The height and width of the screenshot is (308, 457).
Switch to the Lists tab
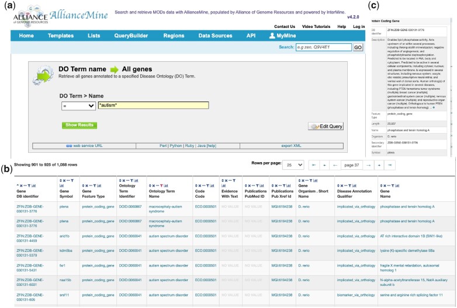(x=94, y=36)
